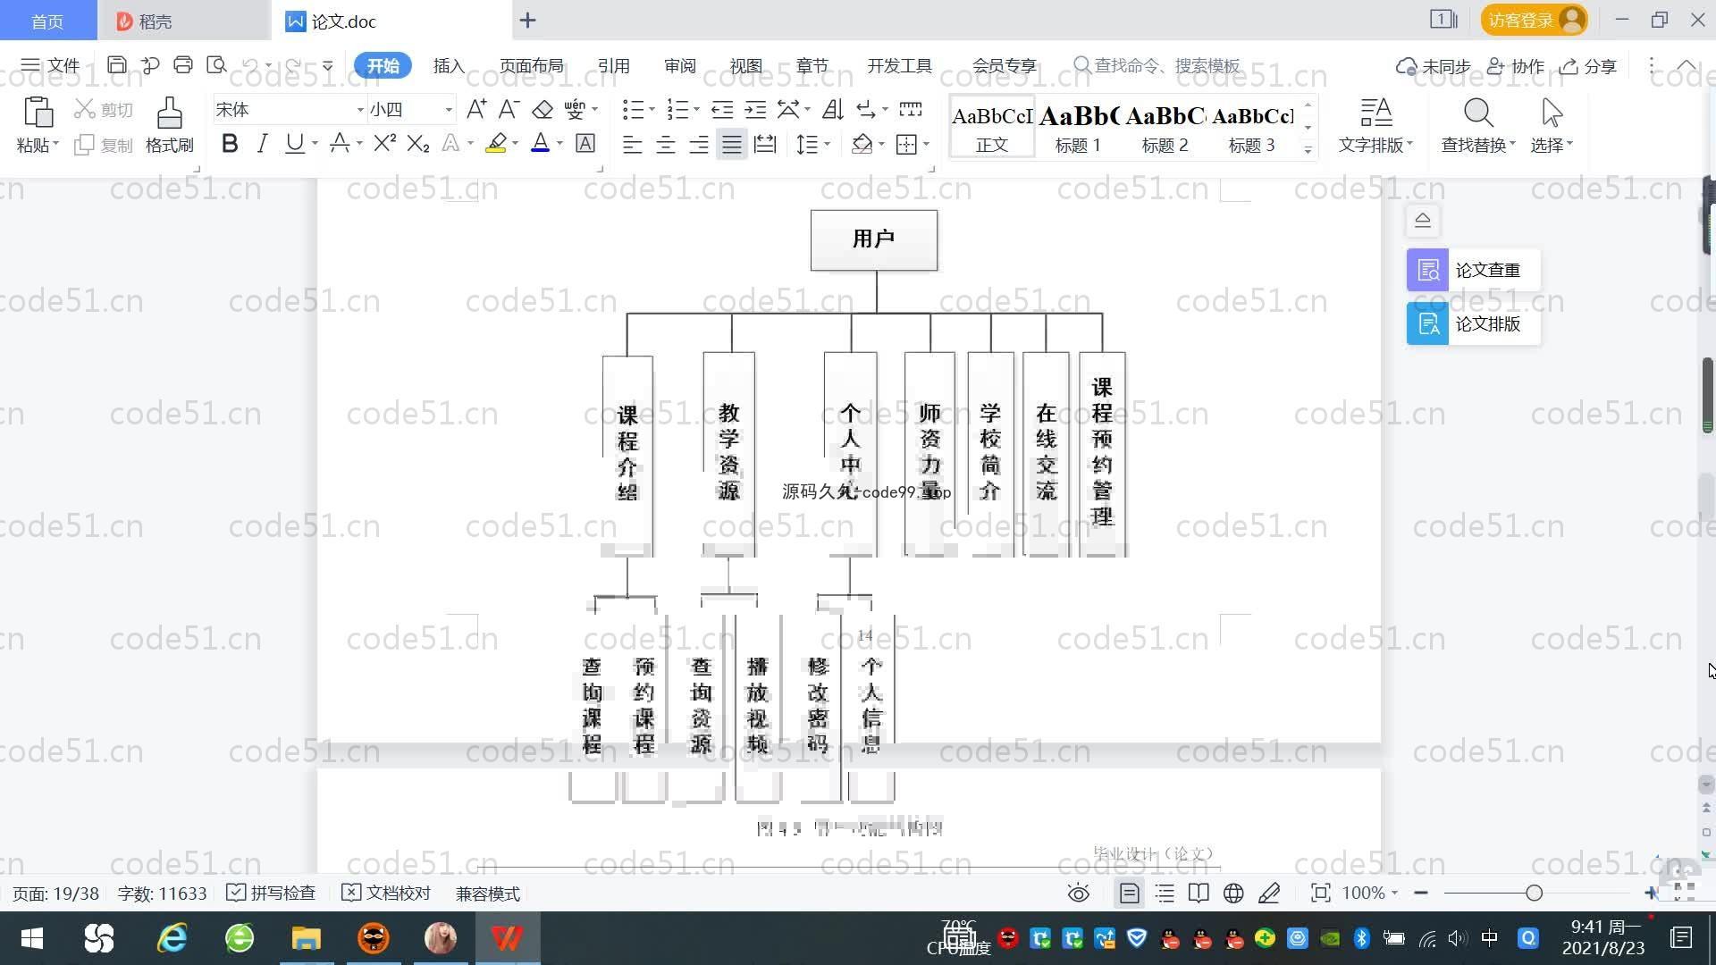Toggle align left
This screenshot has width=1716, height=965.
(x=632, y=144)
